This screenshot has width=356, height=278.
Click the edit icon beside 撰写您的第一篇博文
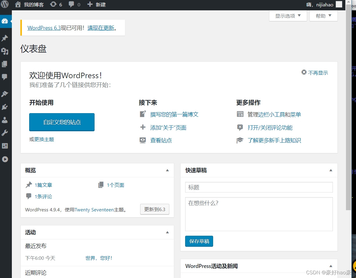point(143,114)
